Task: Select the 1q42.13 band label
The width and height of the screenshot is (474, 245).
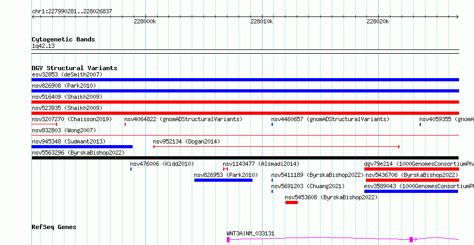Action: tap(43, 46)
